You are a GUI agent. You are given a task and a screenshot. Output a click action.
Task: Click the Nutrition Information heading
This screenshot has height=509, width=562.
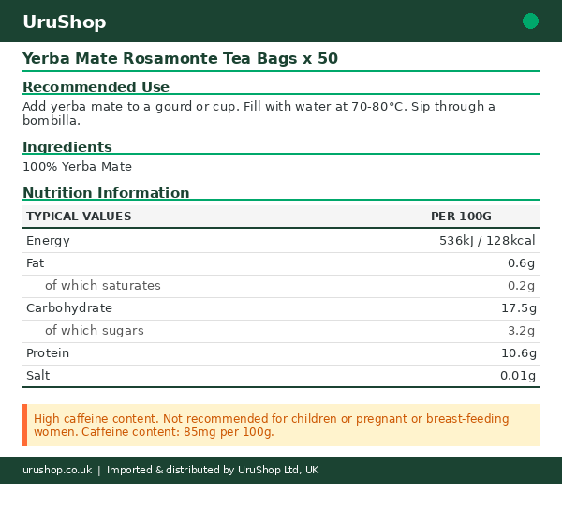106,193
